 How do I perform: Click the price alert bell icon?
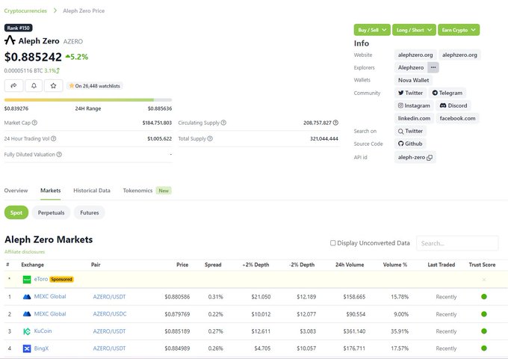click(x=34, y=85)
